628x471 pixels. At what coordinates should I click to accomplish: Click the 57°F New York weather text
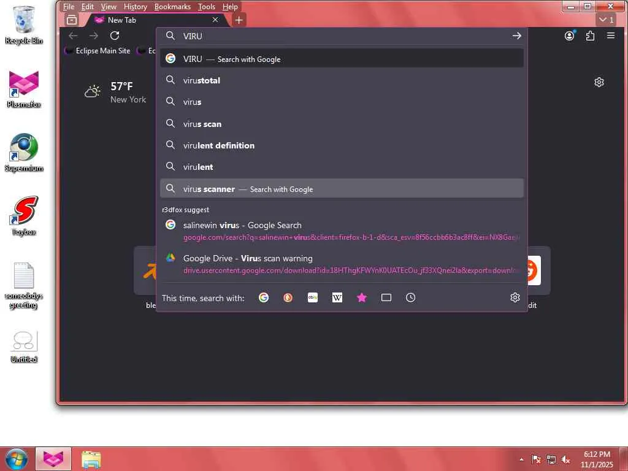[128, 93]
